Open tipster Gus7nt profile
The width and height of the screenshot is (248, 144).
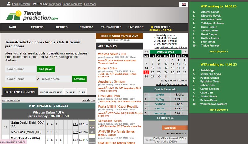[160, 109]
